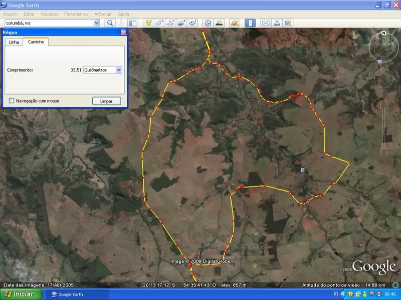Screen dimensions: 401x300
Task: Enable Navegação com mouse checkbox
Action: [12, 100]
